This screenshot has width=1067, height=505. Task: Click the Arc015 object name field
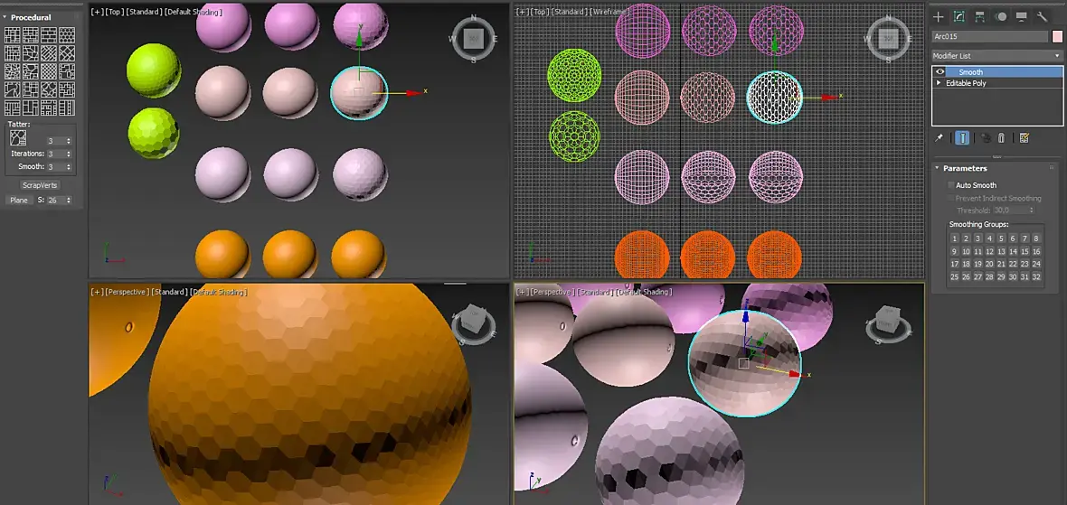coord(989,37)
